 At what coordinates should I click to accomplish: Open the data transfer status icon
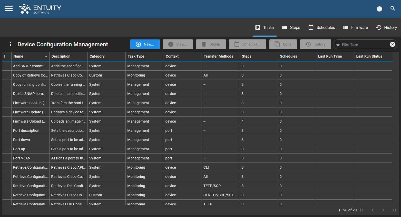(x=379, y=9)
